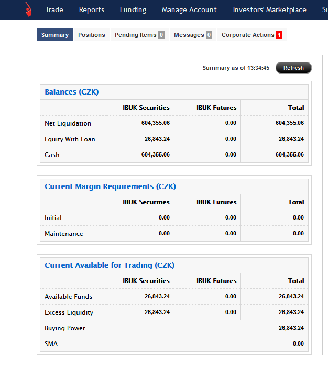This screenshot has height=365, width=328.
Task: Click the Buying Power row label
Action: [65, 328]
